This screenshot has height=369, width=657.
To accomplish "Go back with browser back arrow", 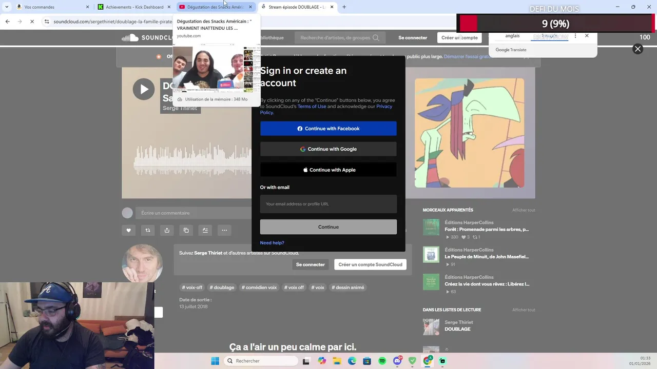I will pos(7,22).
